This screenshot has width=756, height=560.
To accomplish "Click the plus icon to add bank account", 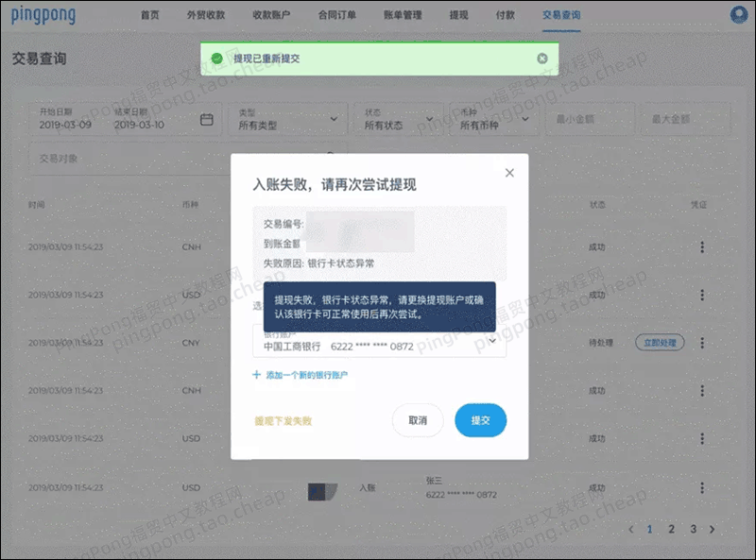I will [x=256, y=375].
